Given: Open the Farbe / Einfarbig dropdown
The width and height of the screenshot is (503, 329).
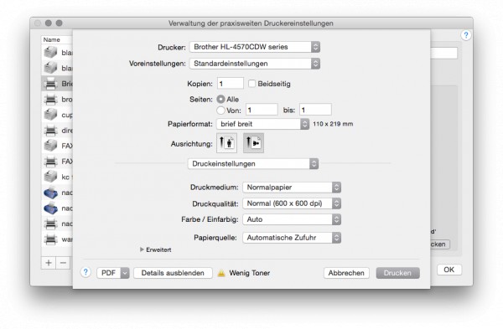Looking at the screenshot, I should 292,219.
